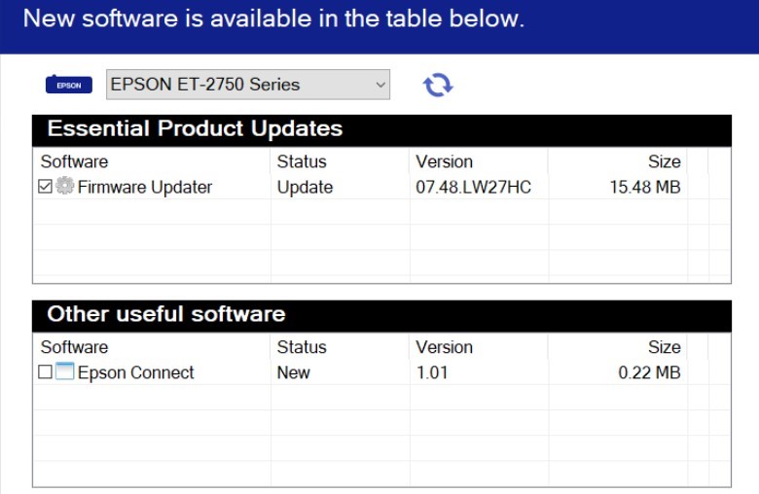
Task: Click Size header in Essential Product Updates
Action: (664, 161)
